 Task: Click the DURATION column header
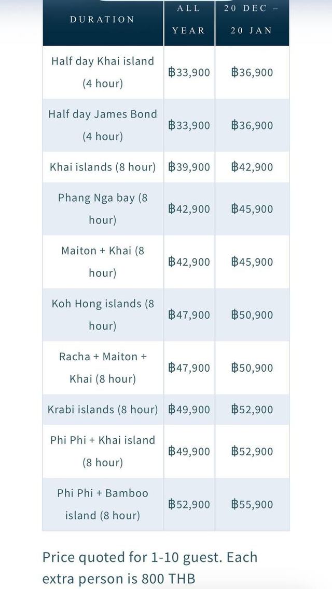point(102,20)
